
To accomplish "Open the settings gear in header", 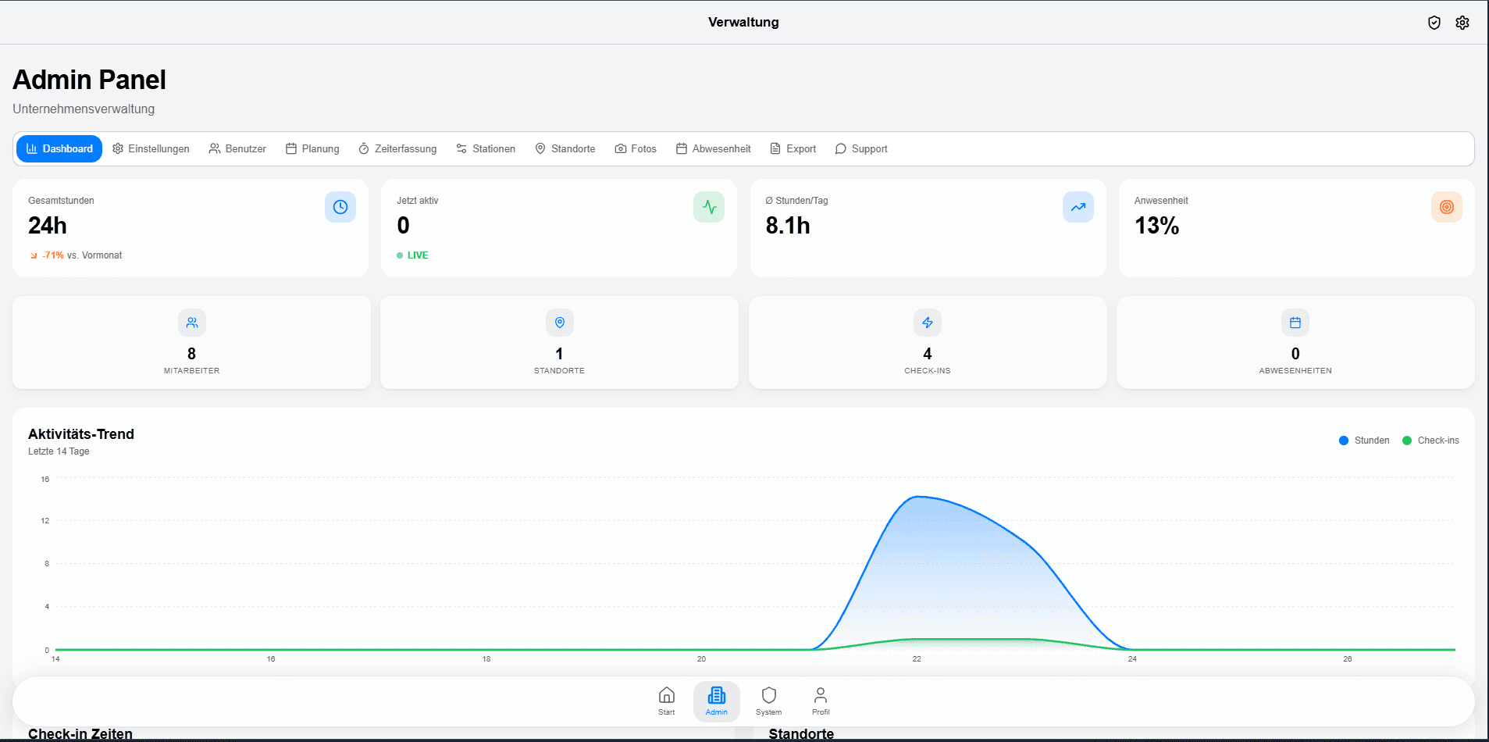I will coord(1462,23).
